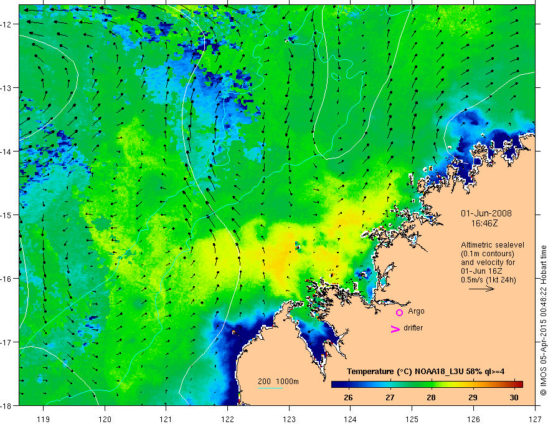Click the latitude label '-14'
Viewport: 548px width, 424px height.
coord(6,152)
